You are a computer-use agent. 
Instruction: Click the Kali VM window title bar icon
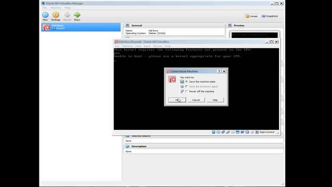pyautogui.click(x=116, y=42)
